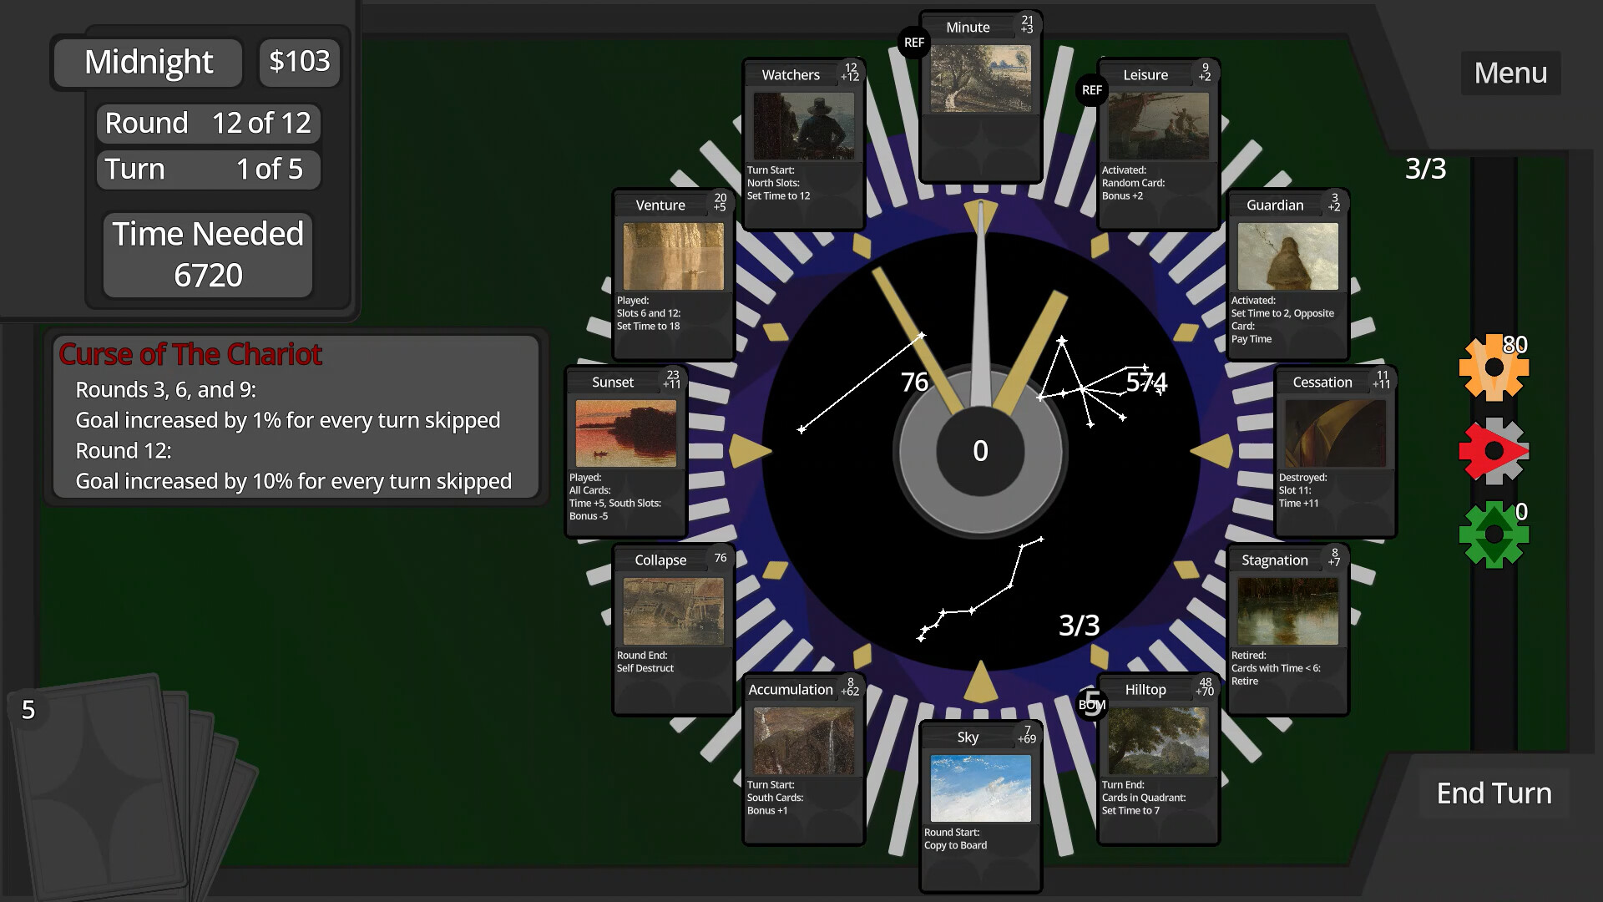Click the REF badge on Minute card
1603x902 pixels.
click(x=914, y=43)
